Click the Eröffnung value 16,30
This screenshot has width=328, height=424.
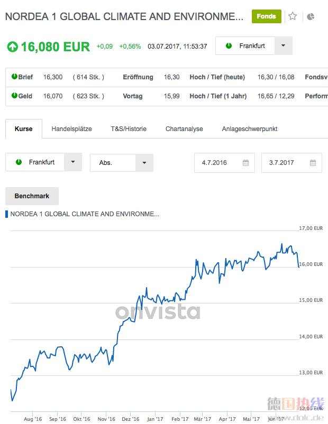coord(171,77)
